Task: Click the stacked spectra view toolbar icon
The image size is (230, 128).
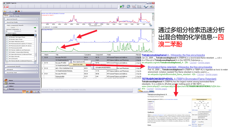Action: [x=139, y=7]
